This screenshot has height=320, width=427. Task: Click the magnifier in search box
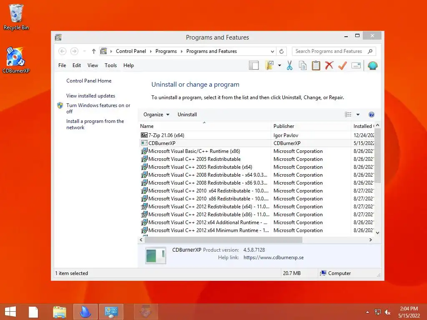[x=370, y=51]
